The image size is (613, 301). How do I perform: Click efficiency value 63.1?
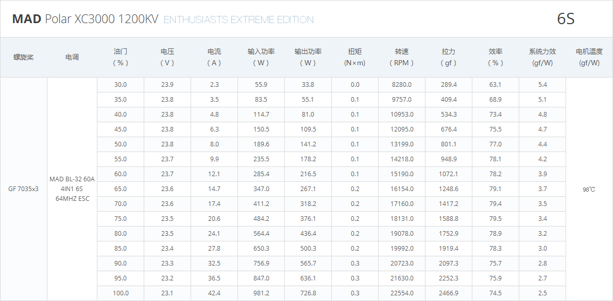[x=496, y=85]
